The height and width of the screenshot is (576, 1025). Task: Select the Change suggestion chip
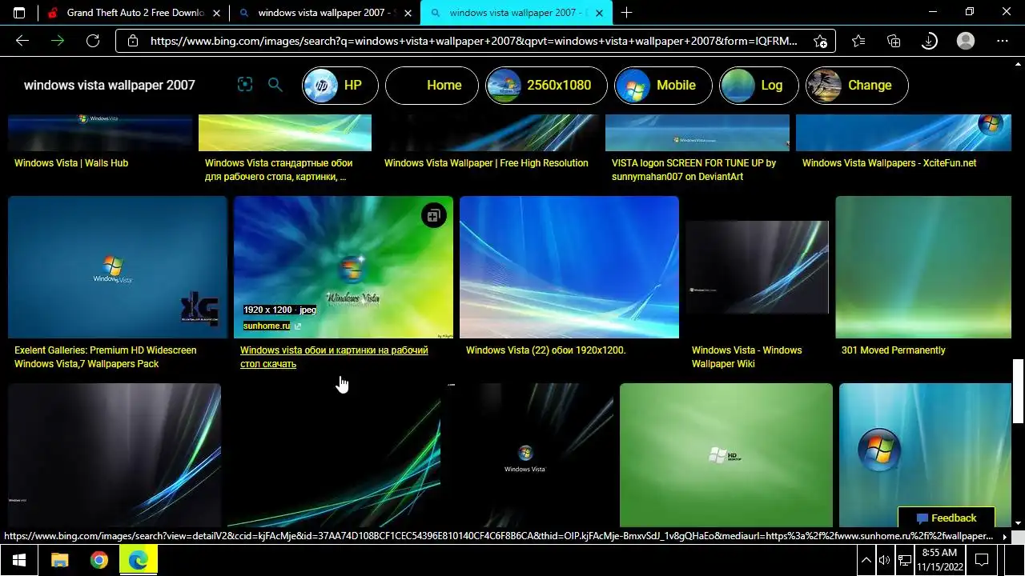click(857, 85)
